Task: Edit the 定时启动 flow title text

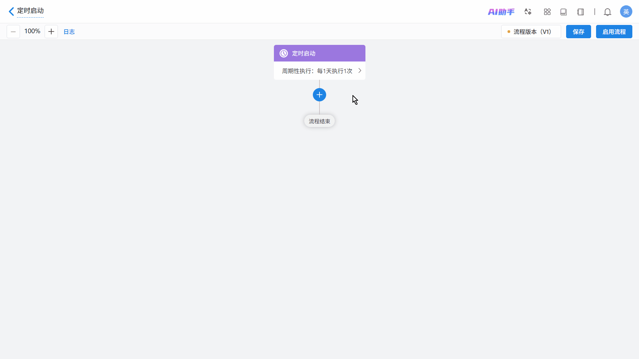Action: coord(30,11)
